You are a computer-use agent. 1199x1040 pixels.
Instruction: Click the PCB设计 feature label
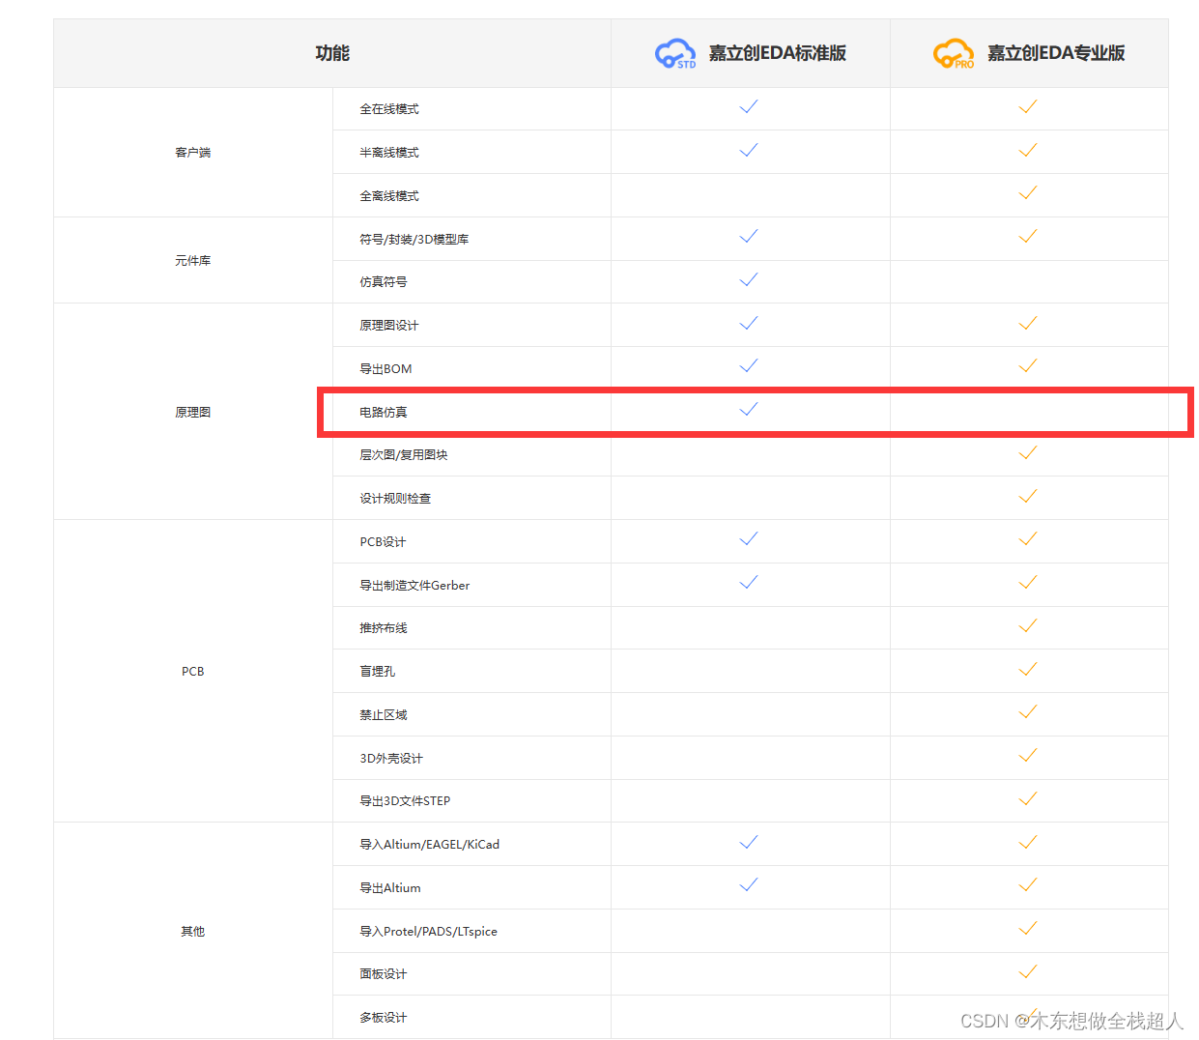pyautogui.click(x=384, y=542)
